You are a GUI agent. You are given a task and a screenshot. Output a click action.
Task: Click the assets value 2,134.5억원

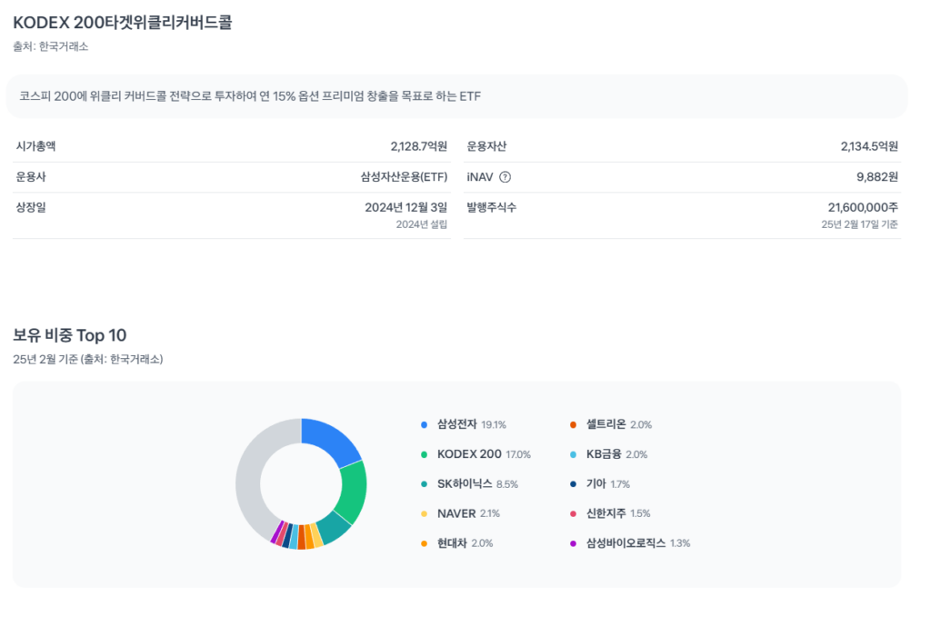tap(869, 146)
